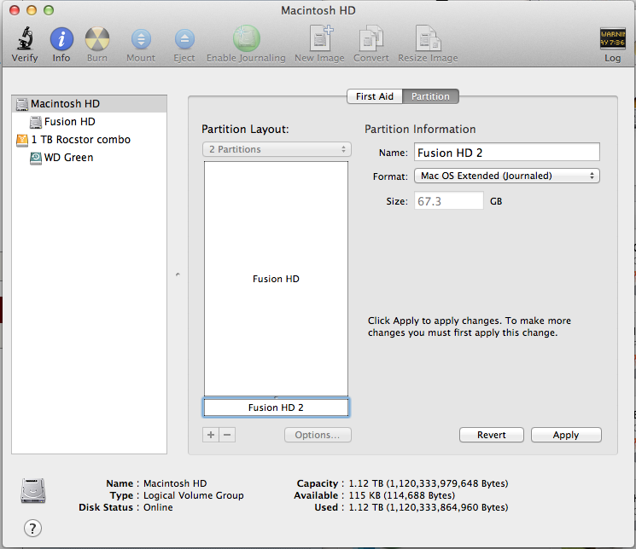Click the Convert toolbar icon
The width and height of the screenshot is (636, 549).
371,38
